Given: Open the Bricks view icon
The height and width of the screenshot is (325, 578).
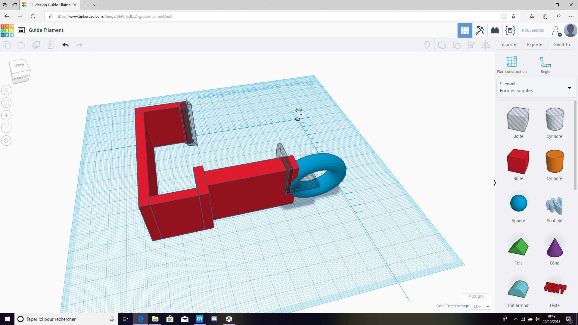Looking at the screenshot, I should coord(495,30).
